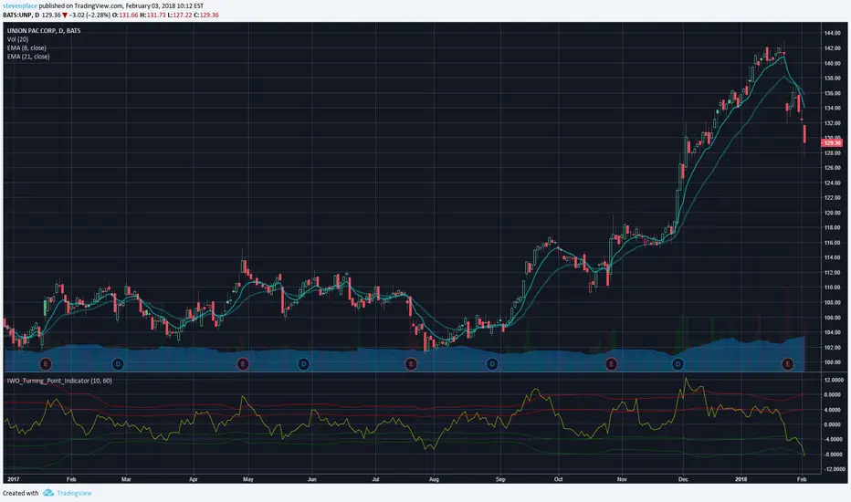Click the earnings E marker near Nov

pyautogui.click(x=611, y=364)
